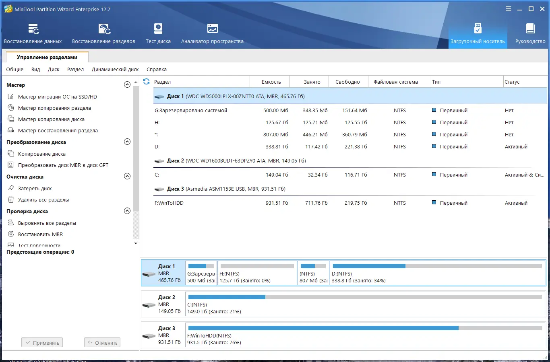Select the Управление разделами tab
The height and width of the screenshot is (362, 550).
click(x=47, y=57)
